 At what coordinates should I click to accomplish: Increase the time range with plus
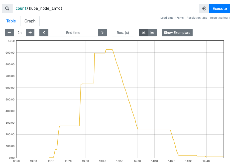30,32
